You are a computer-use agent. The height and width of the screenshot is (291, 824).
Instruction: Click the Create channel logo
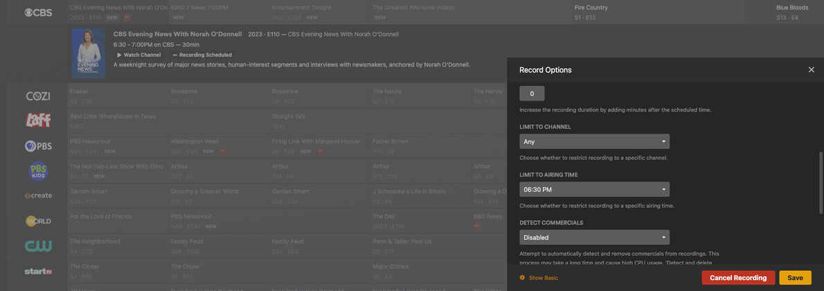click(38, 195)
